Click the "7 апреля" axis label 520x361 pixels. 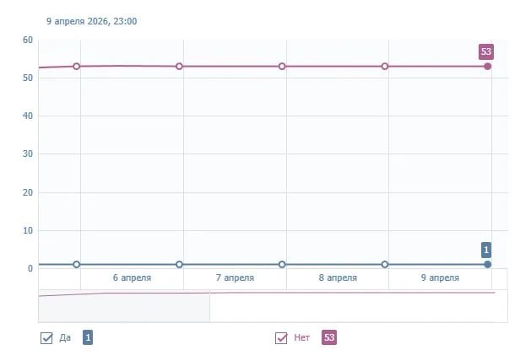pos(235,277)
